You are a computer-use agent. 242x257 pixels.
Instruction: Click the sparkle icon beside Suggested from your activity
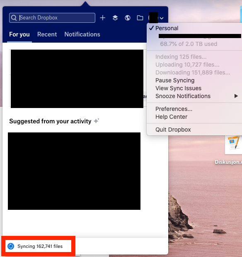[x=97, y=121]
